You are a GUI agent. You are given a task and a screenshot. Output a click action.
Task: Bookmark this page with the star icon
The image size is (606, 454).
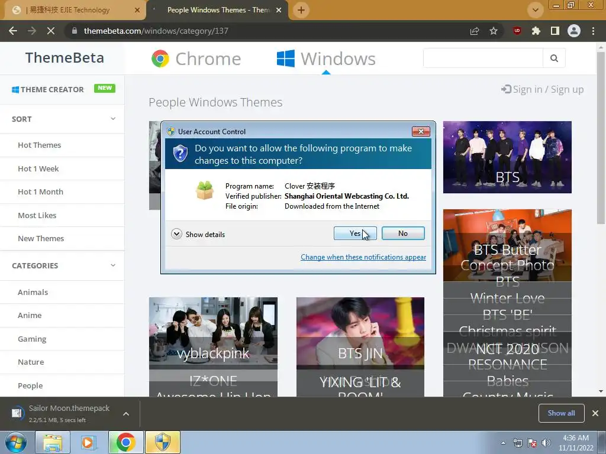(494, 31)
